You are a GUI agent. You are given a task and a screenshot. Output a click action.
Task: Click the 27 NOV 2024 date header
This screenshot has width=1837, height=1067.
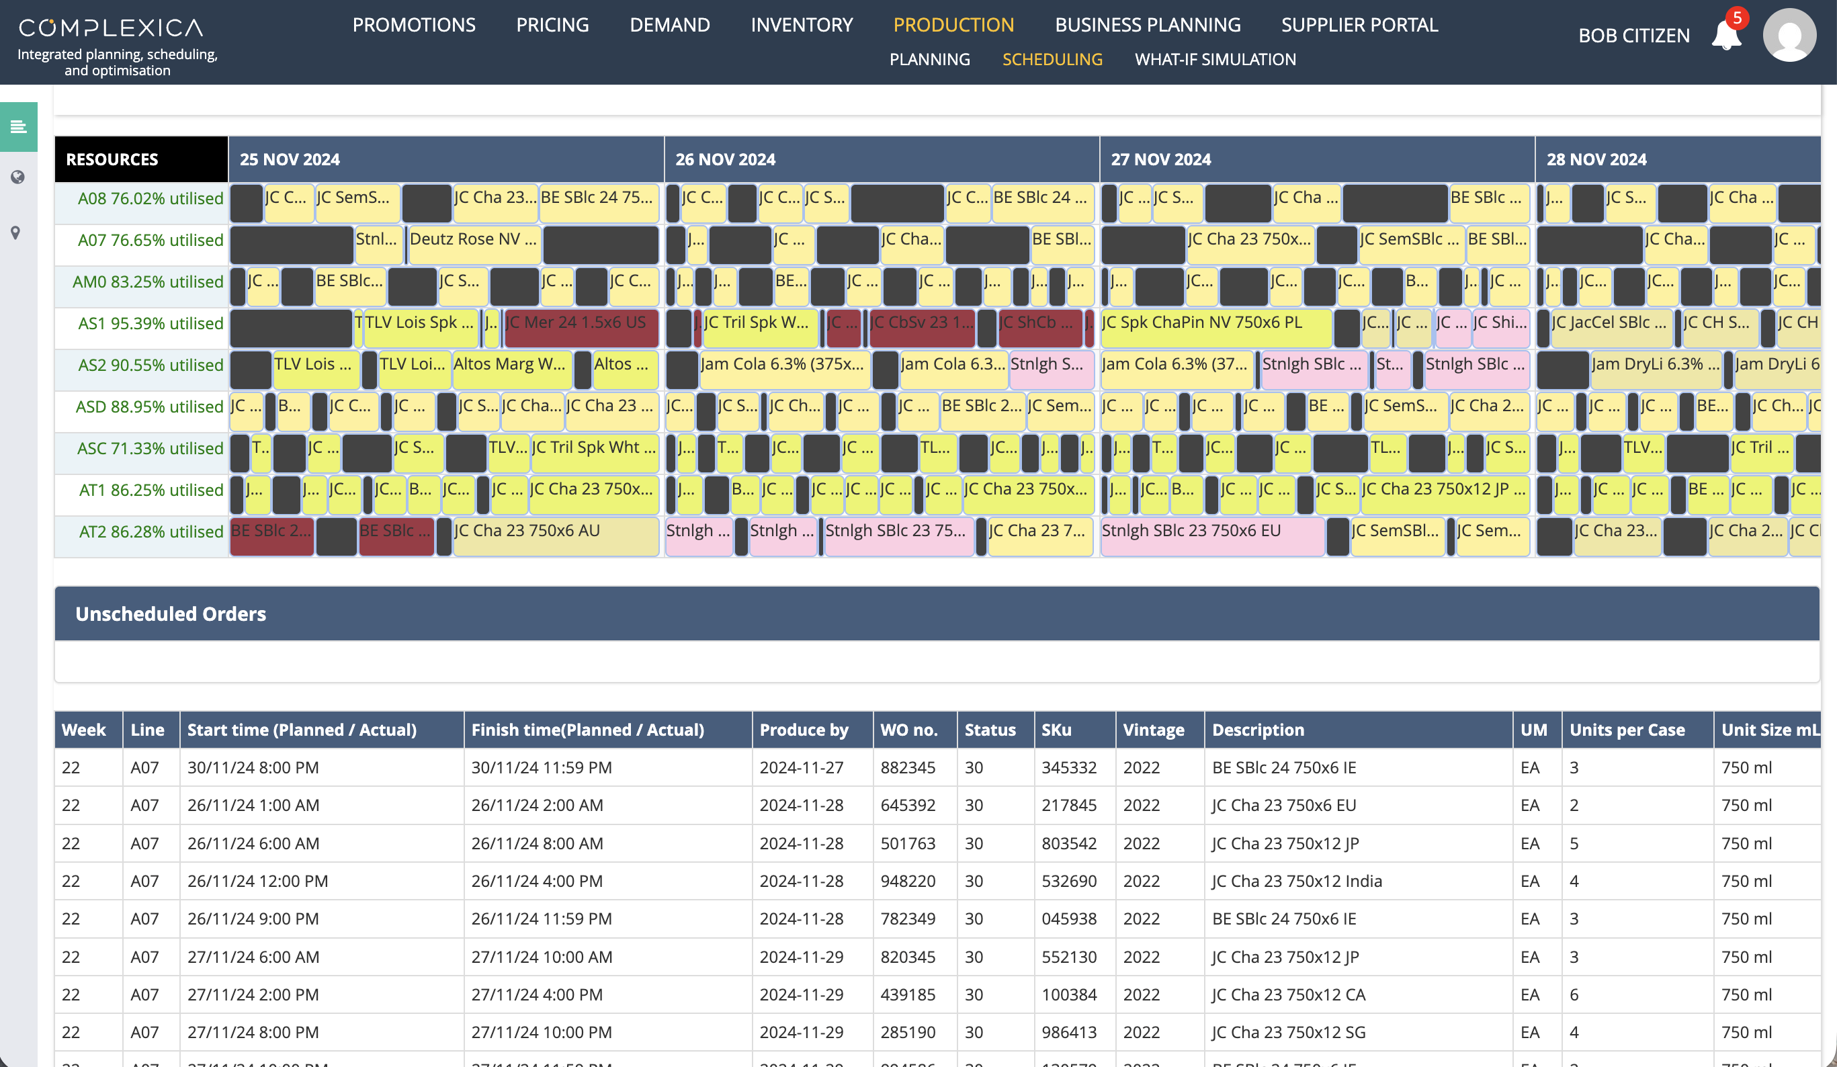1316,159
